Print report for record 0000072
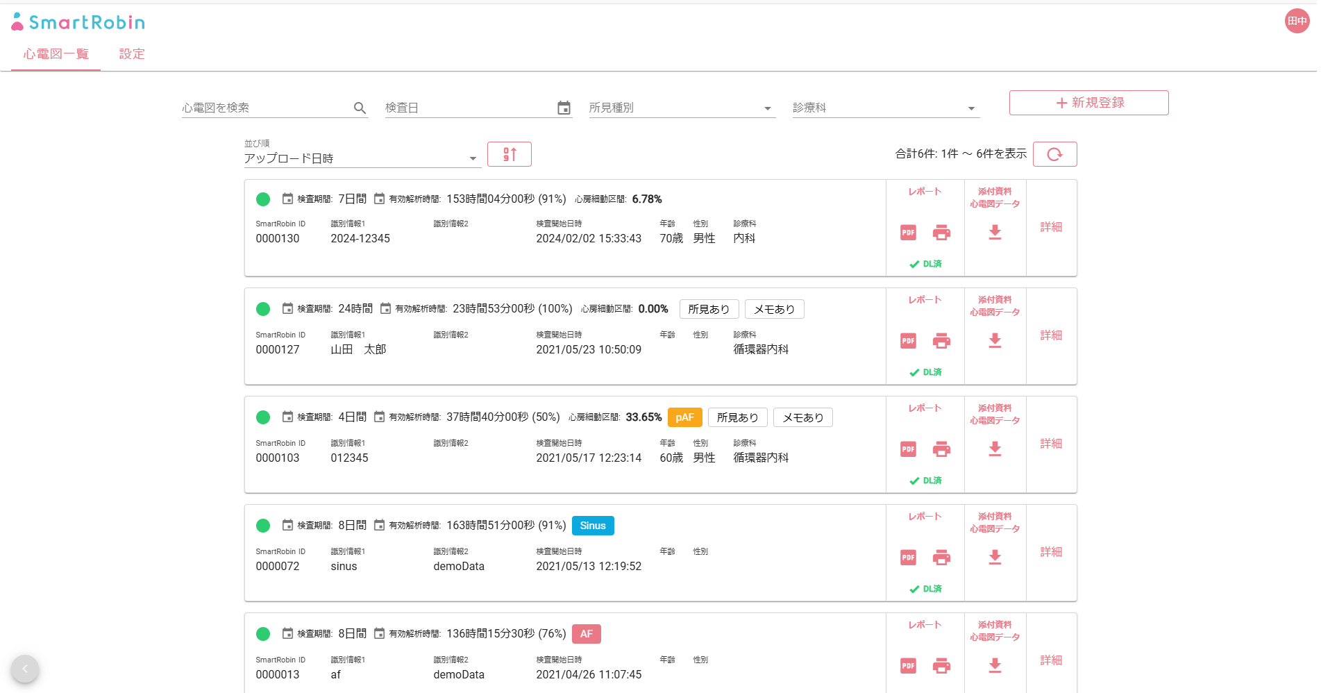Screen dimensions: 1321x693 point(941,558)
